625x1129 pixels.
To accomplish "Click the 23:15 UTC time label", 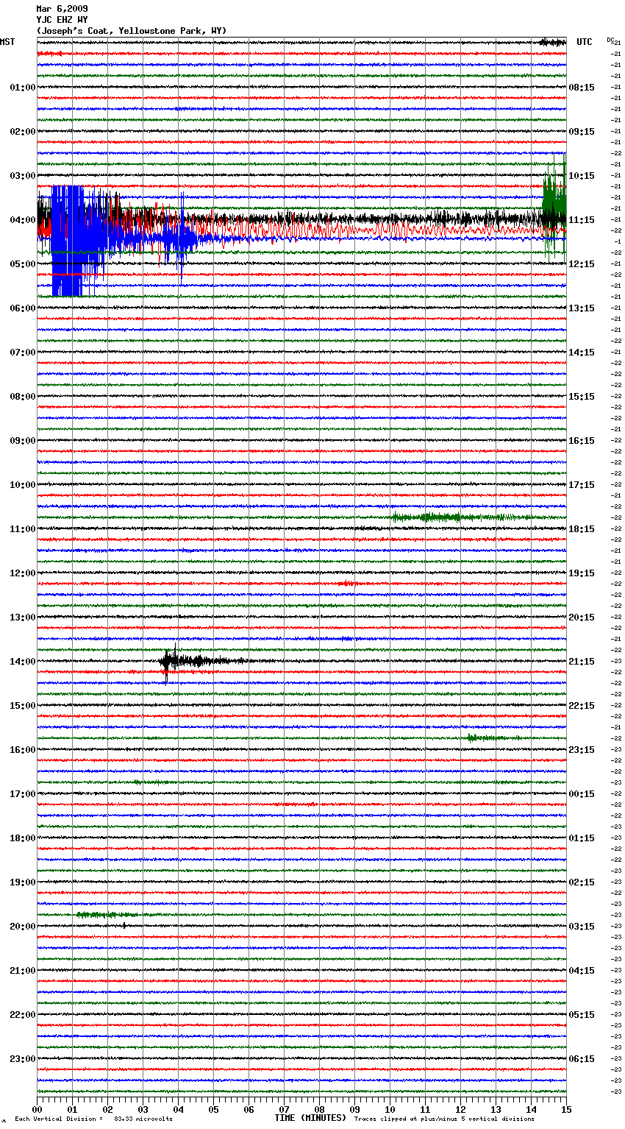I will click(x=582, y=750).
